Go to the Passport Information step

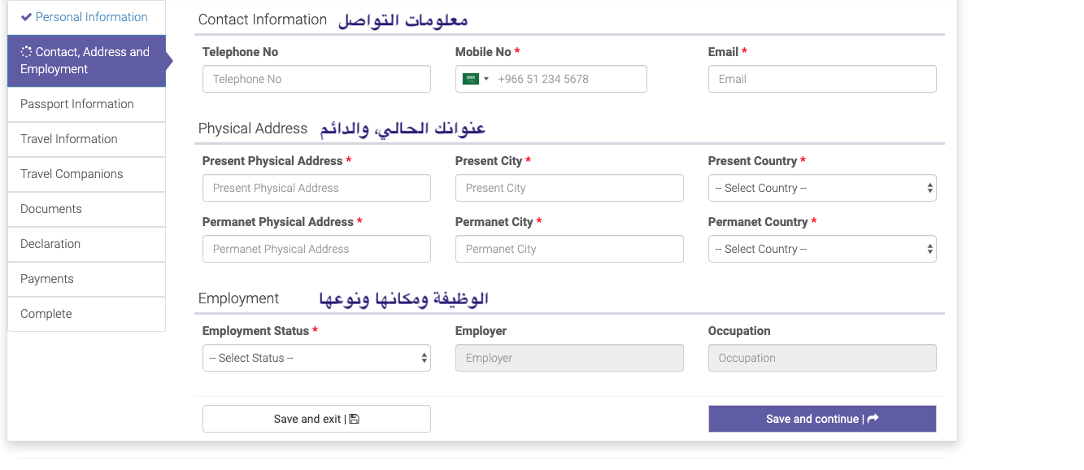pos(77,104)
